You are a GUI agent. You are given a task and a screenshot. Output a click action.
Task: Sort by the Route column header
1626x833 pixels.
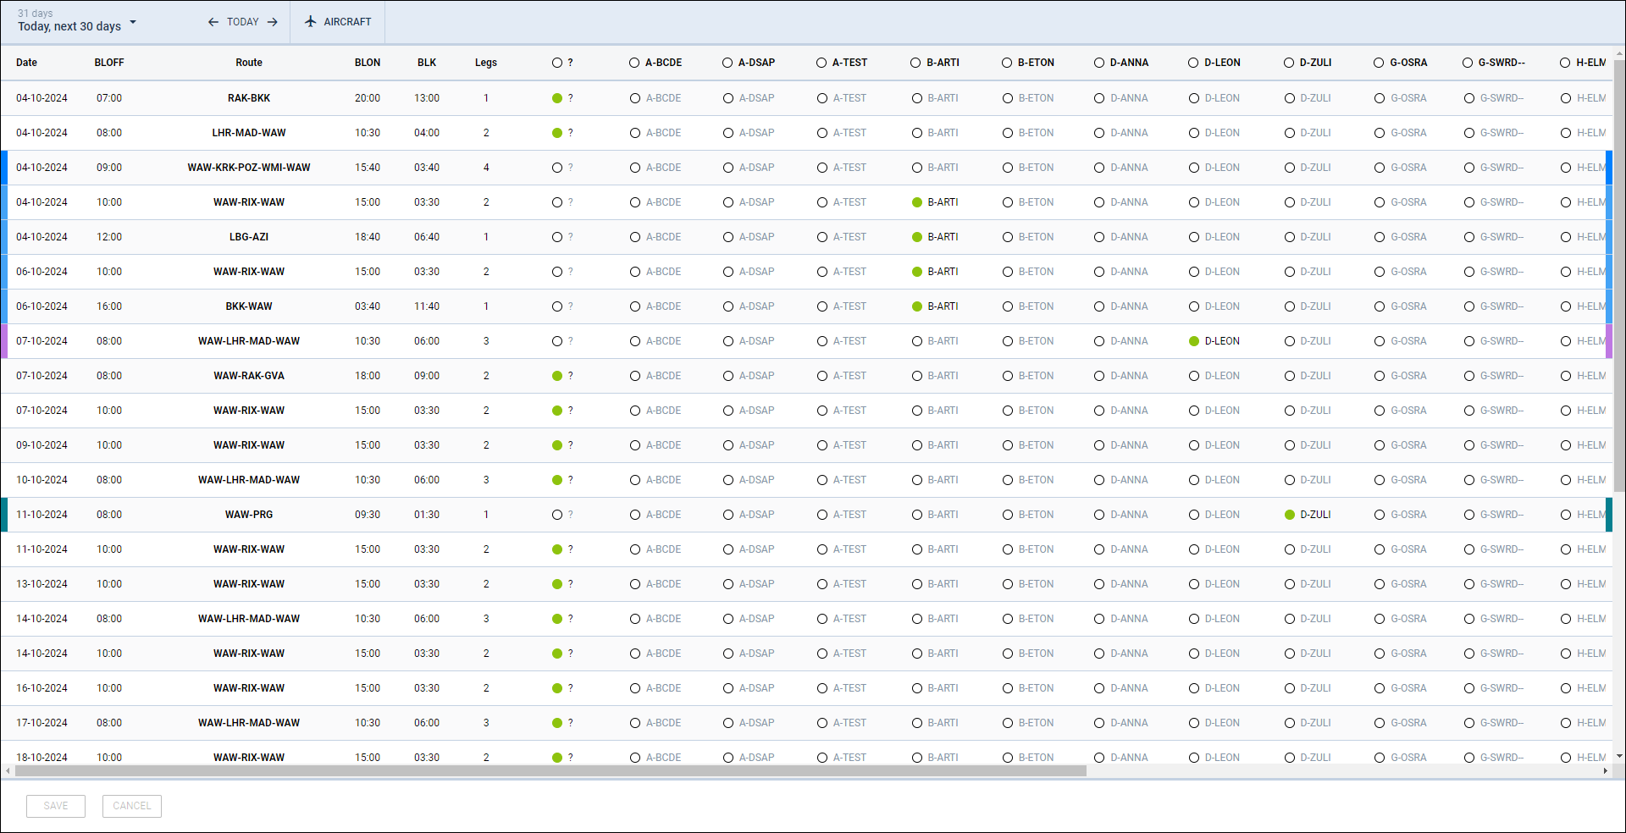249,63
